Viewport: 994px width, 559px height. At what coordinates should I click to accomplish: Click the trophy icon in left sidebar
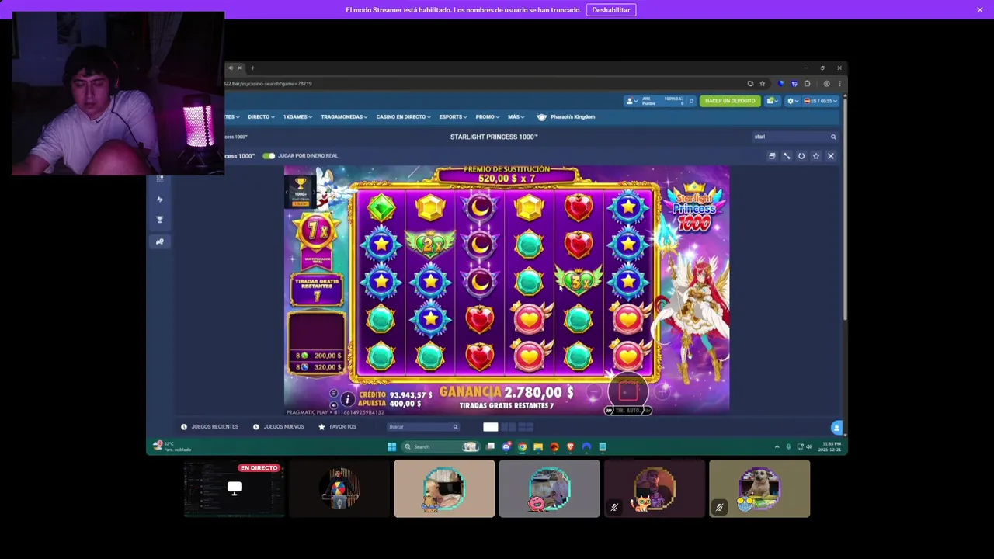click(x=160, y=220)
